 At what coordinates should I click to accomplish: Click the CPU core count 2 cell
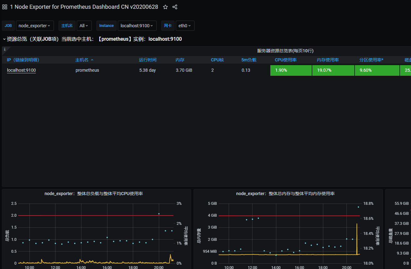(x=212, y=70)
